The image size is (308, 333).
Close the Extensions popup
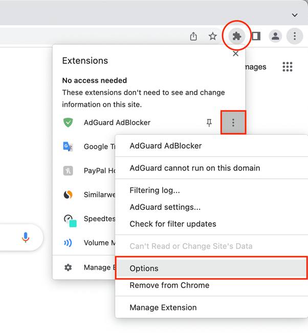pyautogui.click(x=235, y=54)
